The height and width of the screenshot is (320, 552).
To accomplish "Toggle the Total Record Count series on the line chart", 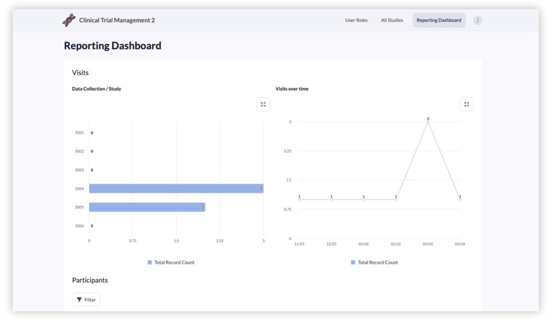I will [374, 262].
